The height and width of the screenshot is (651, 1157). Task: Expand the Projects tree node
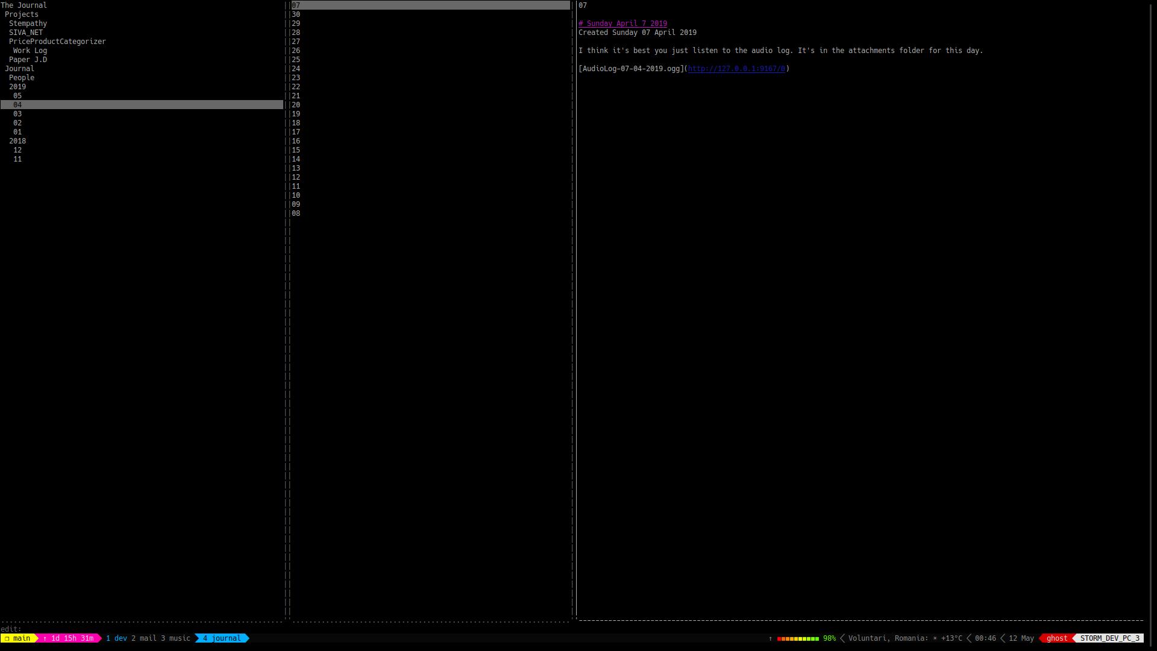23,14
